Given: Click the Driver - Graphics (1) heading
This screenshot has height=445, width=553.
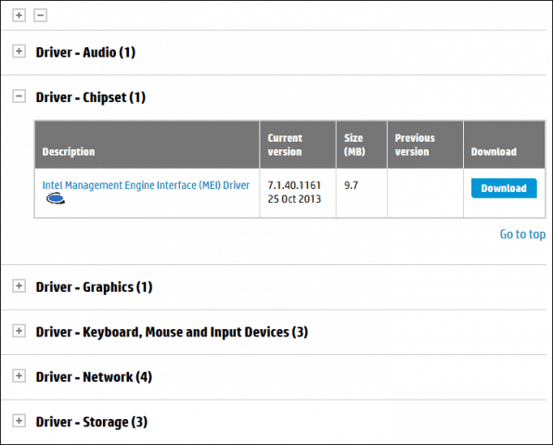Looking at the screenshot, I should pyautogui.click(x=94, y=287).
